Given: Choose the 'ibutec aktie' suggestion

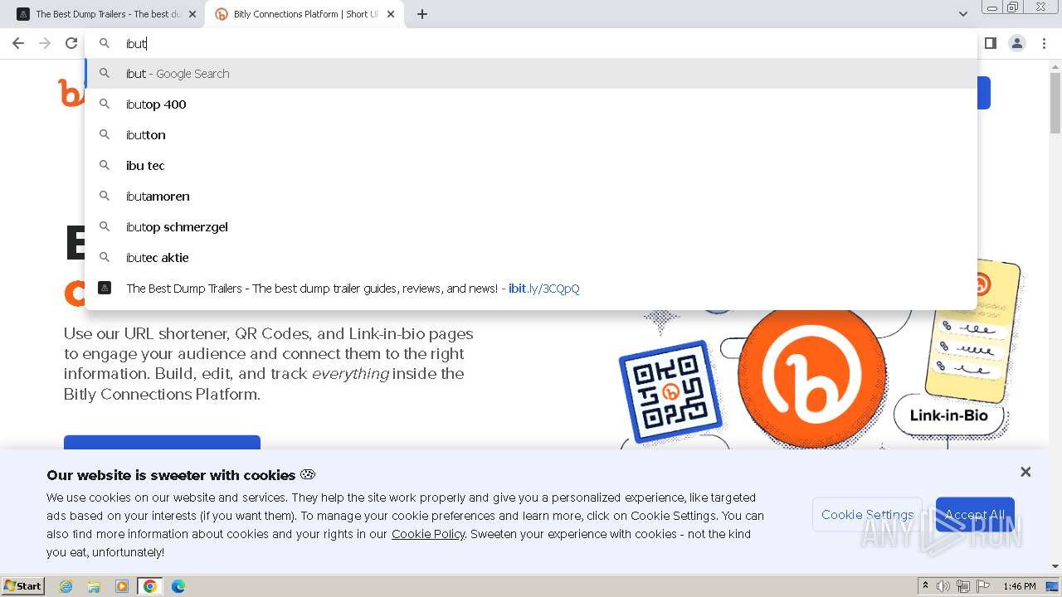Looking at the screenshot, I should tap(531, 258).
